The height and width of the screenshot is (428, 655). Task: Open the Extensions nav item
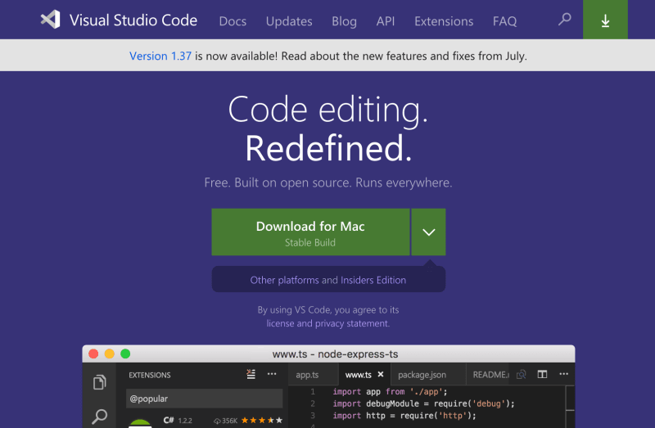(444, 21)
